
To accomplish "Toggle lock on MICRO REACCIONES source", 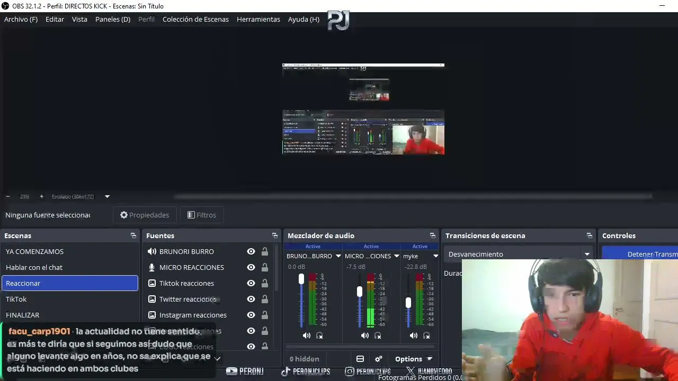I will tap(264, 267).
